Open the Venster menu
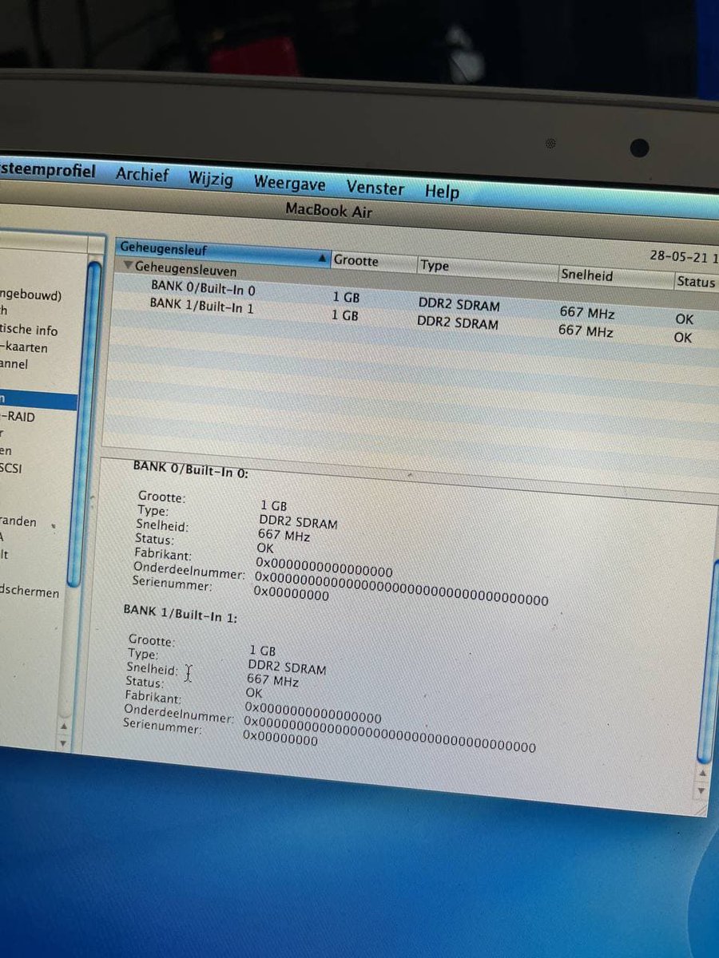 pos(375,188)
